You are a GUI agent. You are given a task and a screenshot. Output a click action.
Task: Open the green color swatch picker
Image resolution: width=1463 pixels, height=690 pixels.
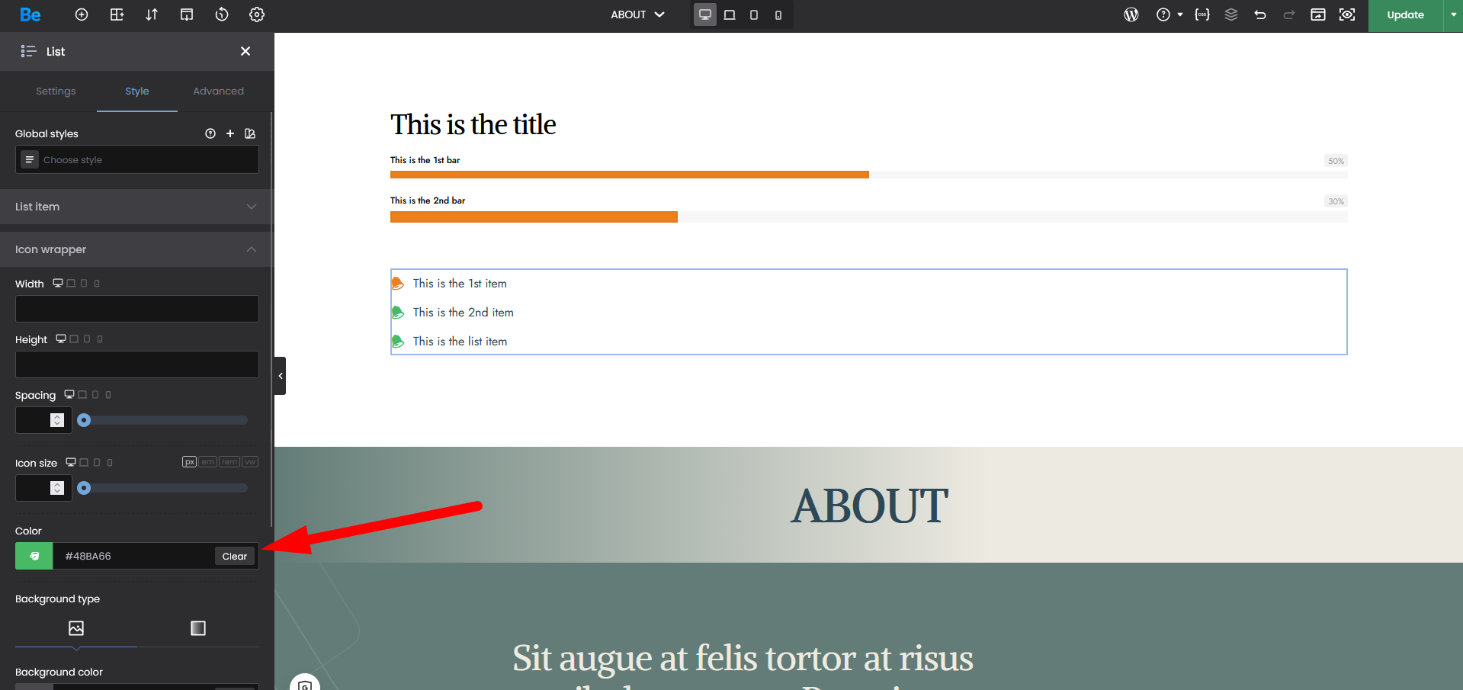pyautogui.click(x=34, y=556)
